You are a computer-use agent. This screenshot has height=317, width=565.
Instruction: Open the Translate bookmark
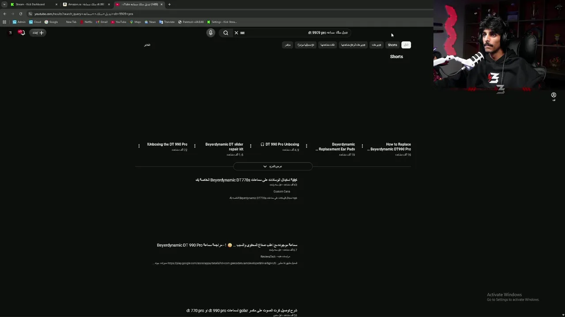coord(167,22)
